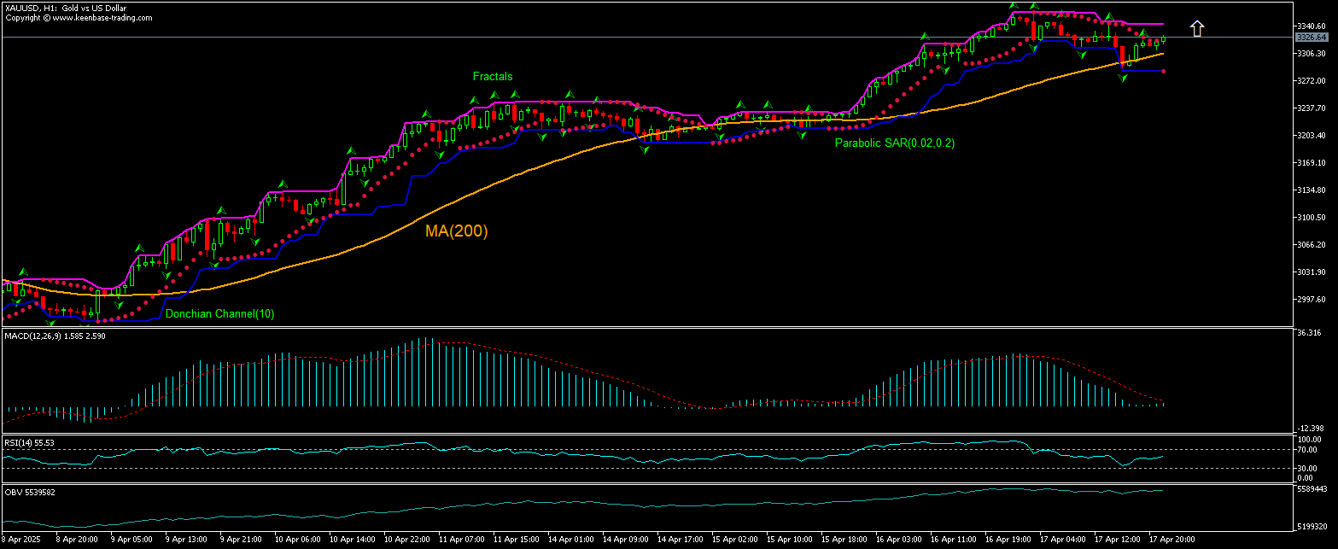Select the OBV panel title
Screen dimensions: 1338x549
coord(29,493)
